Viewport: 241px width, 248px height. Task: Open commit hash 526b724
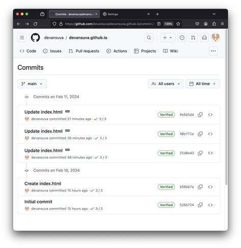pyautogui.click(x=187, y=205)
